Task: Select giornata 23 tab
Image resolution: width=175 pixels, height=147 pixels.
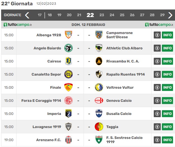Action: tap(102, 15)
